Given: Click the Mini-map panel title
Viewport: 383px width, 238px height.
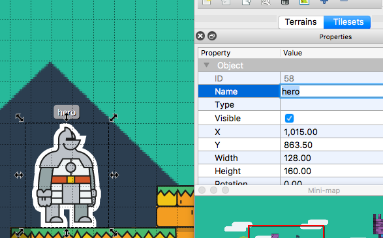Looking at the screenshot, I should point(324,190).
